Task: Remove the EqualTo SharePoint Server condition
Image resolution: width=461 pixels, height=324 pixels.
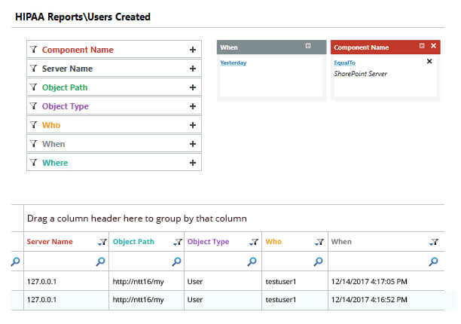Action: 429,61
